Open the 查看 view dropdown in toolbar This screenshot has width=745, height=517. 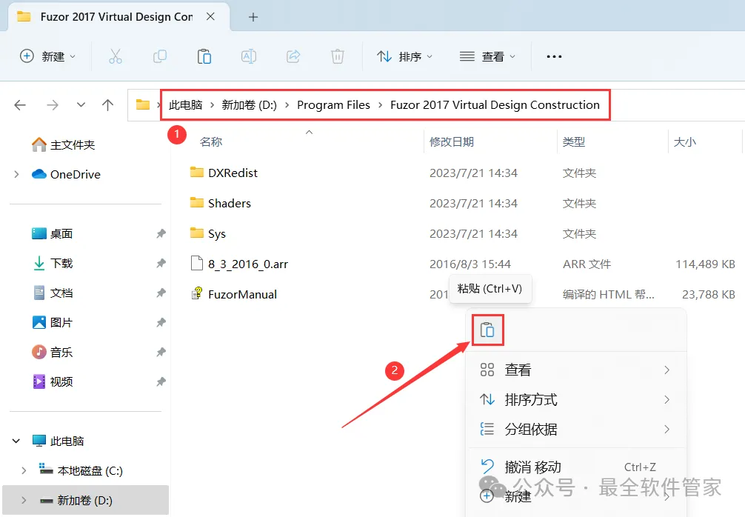click(487, 56)
